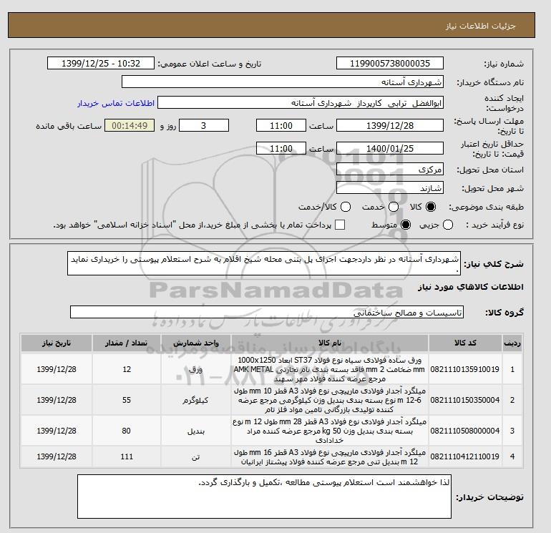Click 16 mm rebar item name

tap(329, 456)
